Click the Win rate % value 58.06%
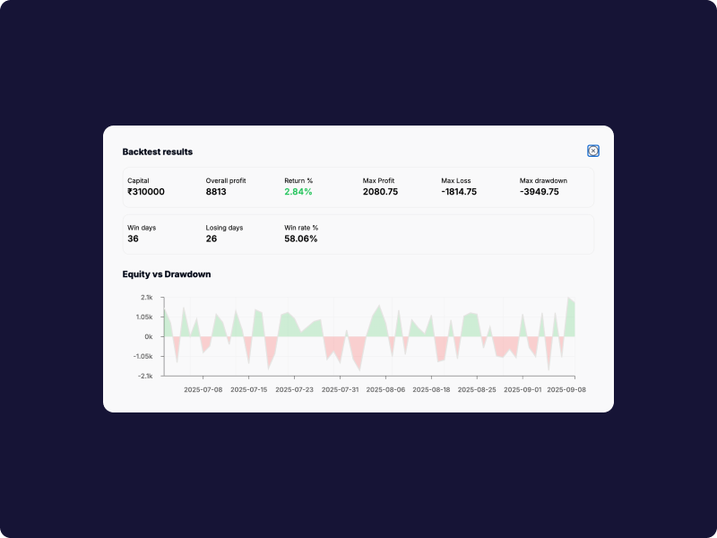 click(x=301, y=239)
